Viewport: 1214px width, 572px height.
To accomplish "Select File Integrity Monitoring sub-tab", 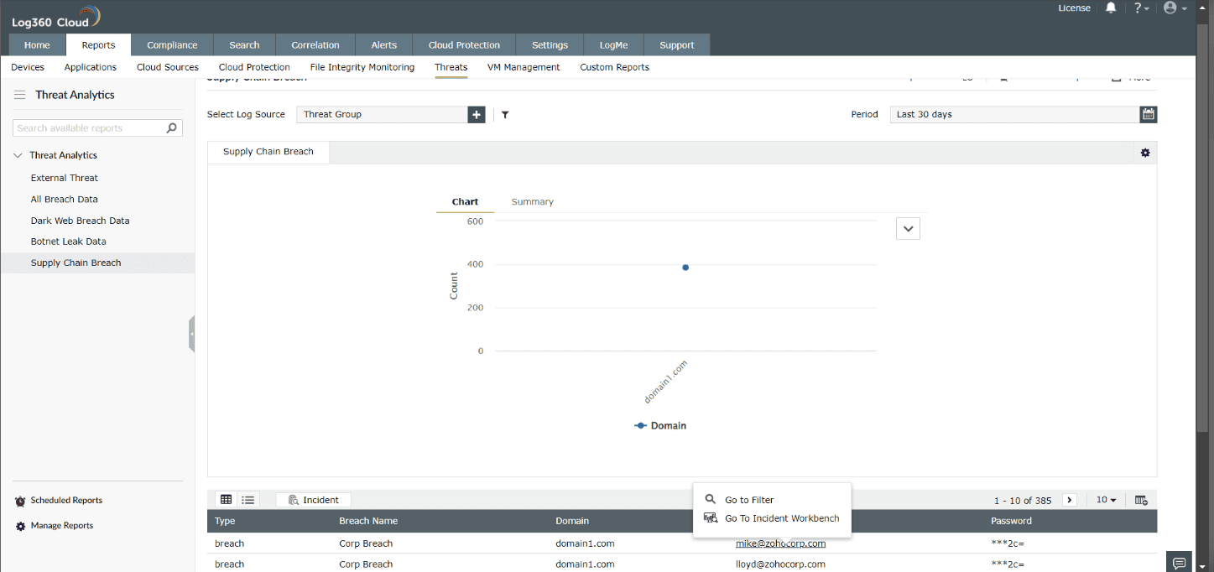I will point(362,67).
